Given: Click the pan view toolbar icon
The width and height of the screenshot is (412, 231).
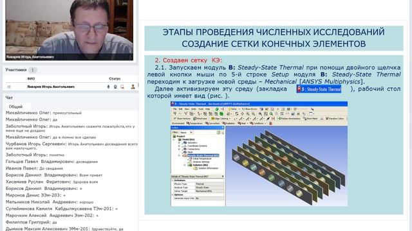Looking at the screenshot, I should click(242, 114).
